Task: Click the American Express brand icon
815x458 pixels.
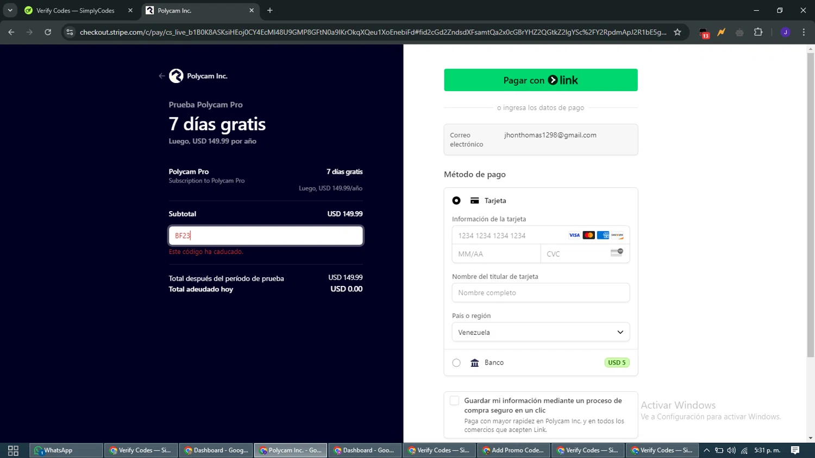Action: (603, 235)
